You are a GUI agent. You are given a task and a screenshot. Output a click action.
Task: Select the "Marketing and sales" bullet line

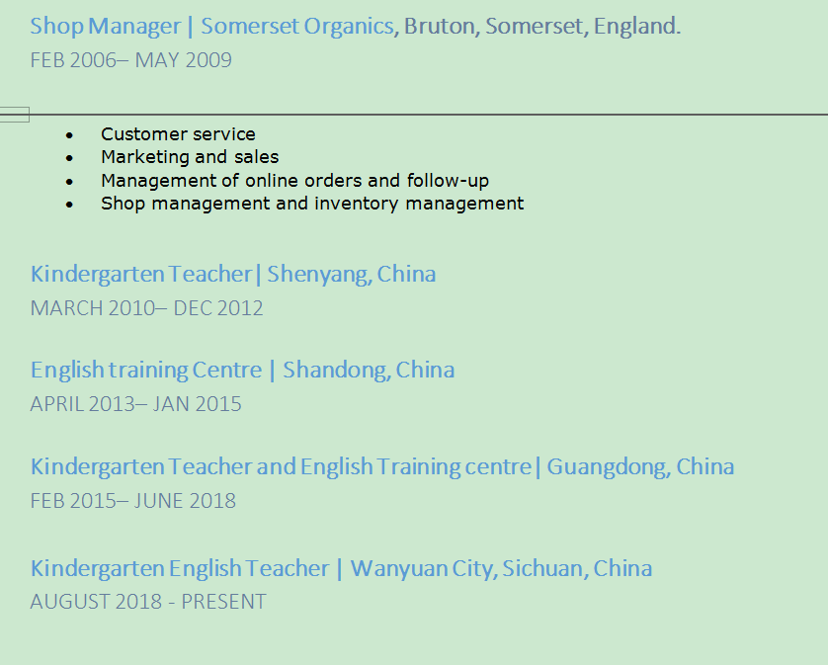click(x=190, y=157)
